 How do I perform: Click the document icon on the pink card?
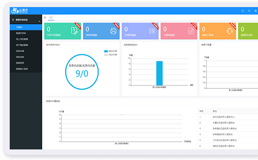[191, 31]
